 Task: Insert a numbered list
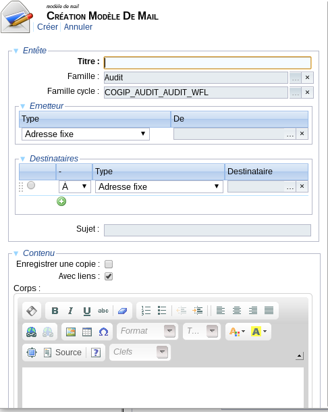pos(146,311)
